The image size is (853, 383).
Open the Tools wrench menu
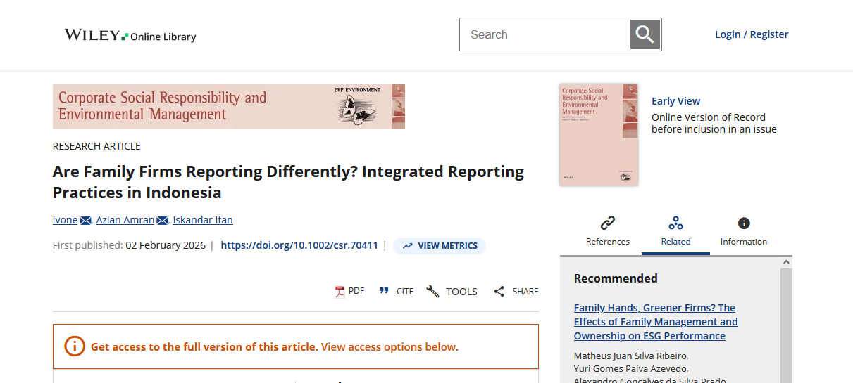452,291
